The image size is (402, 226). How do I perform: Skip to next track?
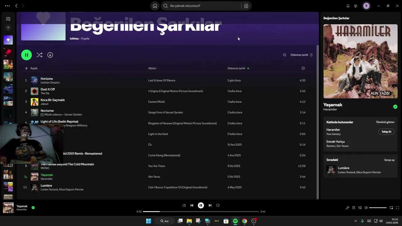(210, 205)
